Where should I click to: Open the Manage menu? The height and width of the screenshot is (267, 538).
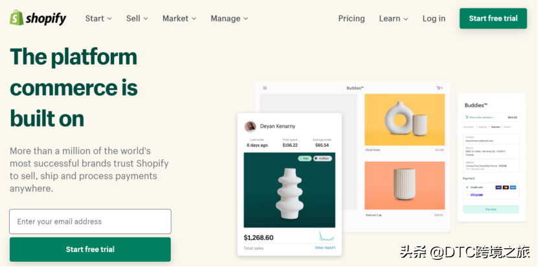(229, 19)
